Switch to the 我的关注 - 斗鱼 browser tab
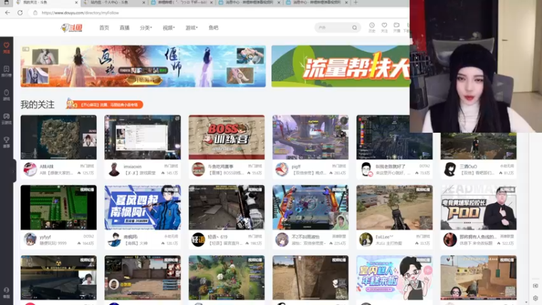The width and height of the screenshot is (542, 305). pyautogui.click(x=46, y=3)
